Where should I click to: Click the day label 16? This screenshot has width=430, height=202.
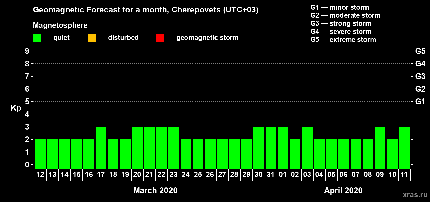point(89,174)
